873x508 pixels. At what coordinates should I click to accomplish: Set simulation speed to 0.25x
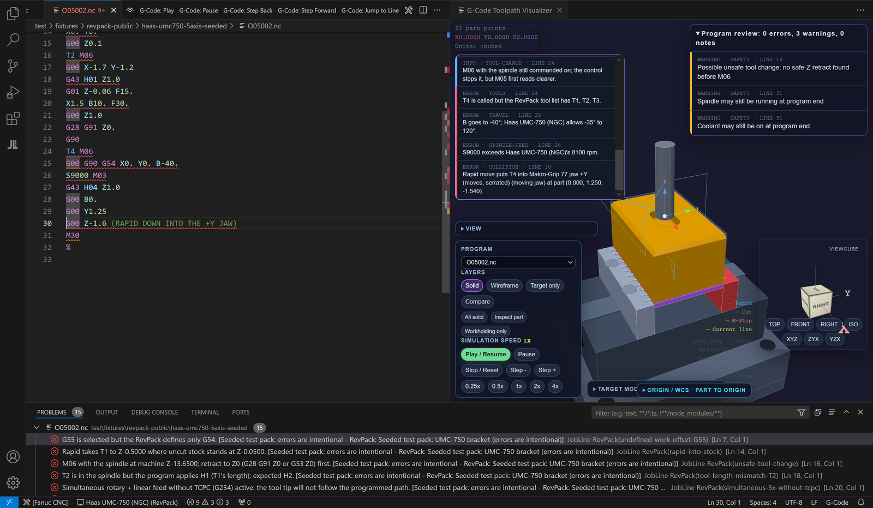point(473,386)
